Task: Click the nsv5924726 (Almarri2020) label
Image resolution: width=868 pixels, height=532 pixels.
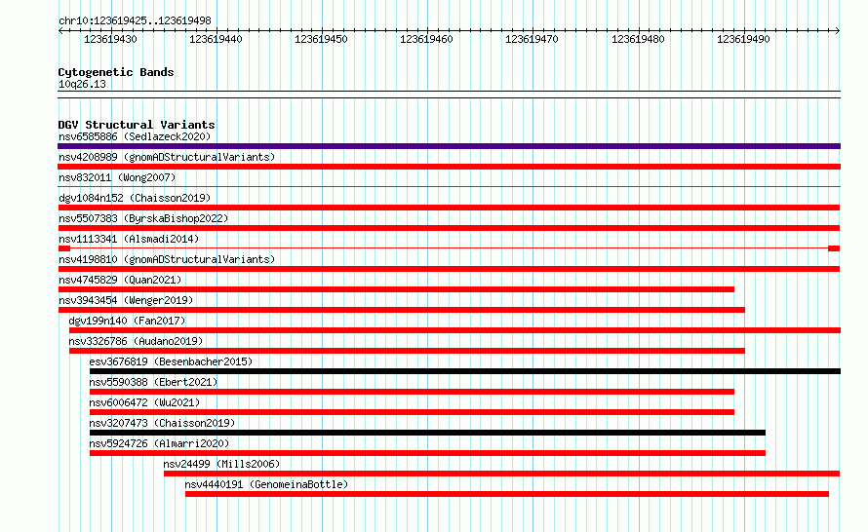Action: (x=159, y=443)
